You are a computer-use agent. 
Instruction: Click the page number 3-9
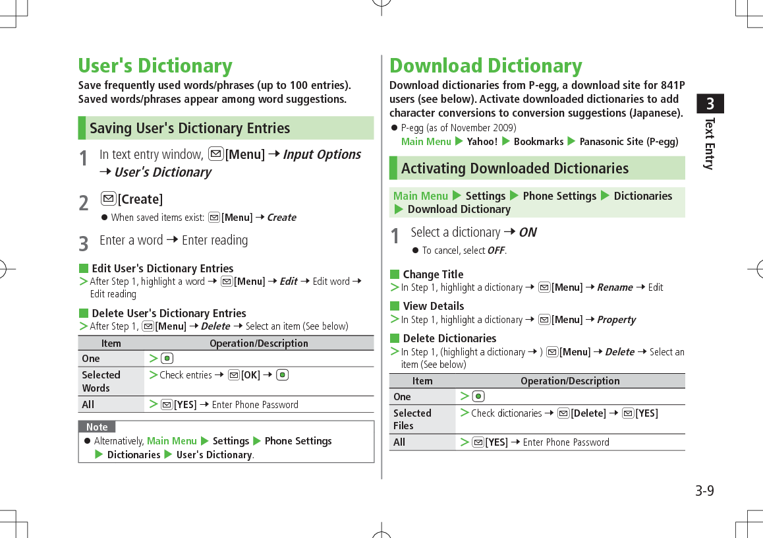point(703,491)
